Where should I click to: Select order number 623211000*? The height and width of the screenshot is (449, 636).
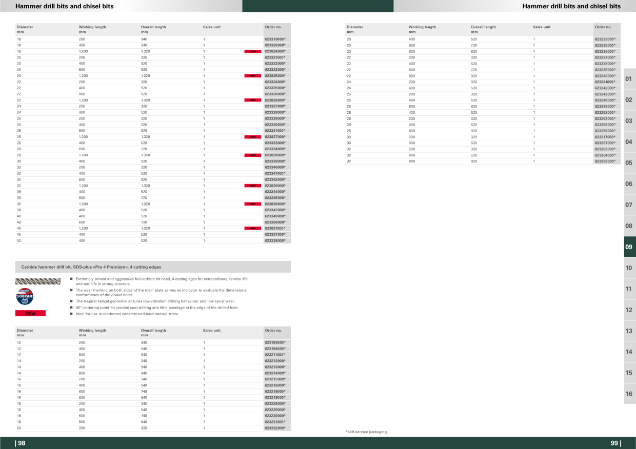click(275, 355)
